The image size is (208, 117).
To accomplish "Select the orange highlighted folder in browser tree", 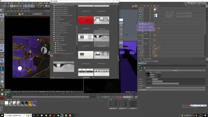I will pos(60,52).
